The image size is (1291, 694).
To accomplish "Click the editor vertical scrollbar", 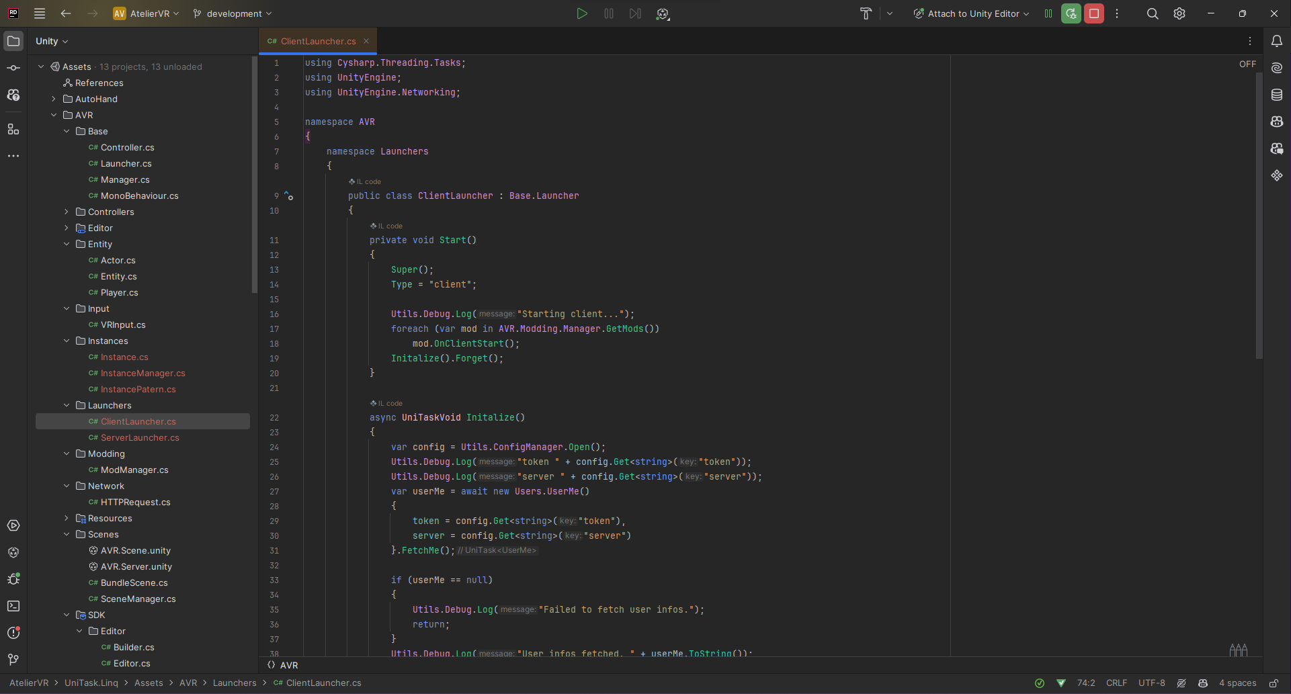I will click(x=1259, y=215).
